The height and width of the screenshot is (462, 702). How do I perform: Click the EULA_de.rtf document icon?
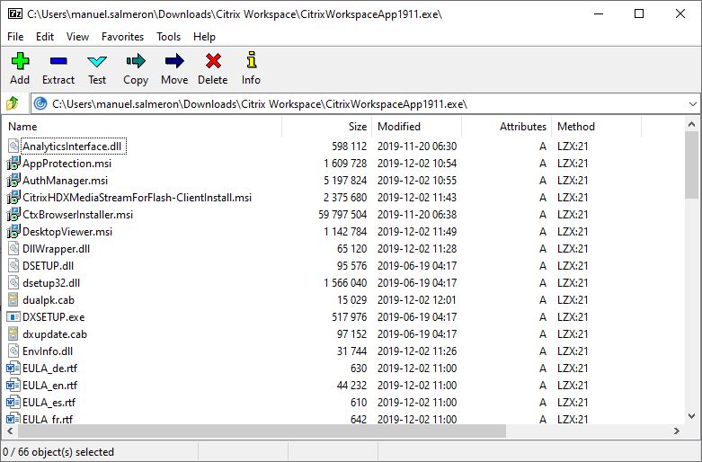(x=13, y=368)
